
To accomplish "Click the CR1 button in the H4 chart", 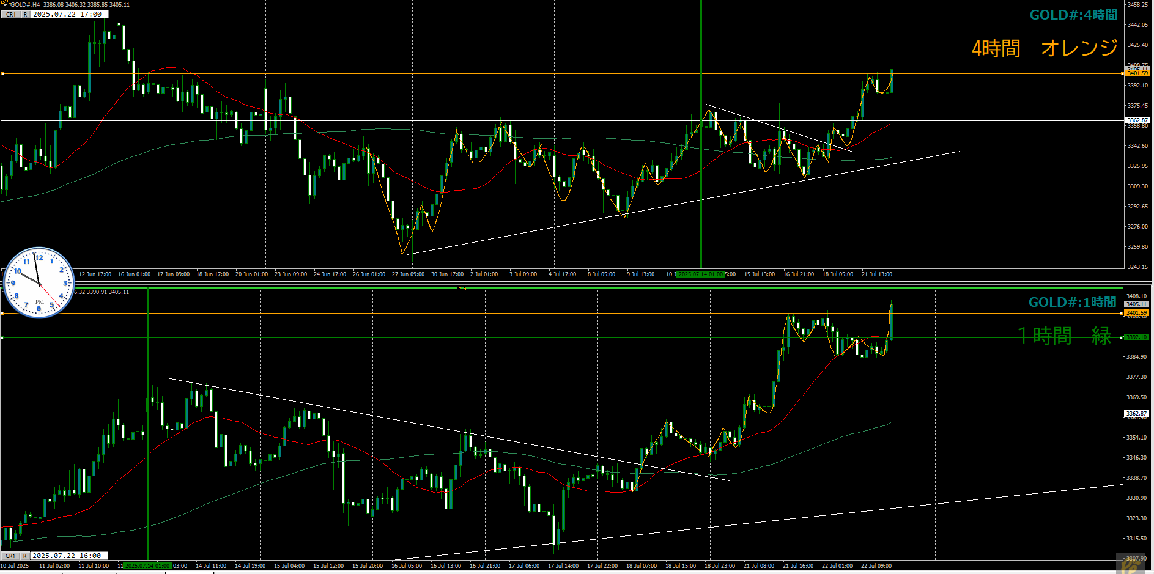I will pos(10,15).
